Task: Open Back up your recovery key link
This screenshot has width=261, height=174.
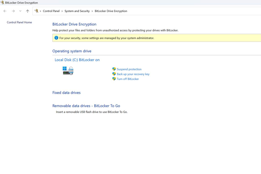Action: click(133, 74)
